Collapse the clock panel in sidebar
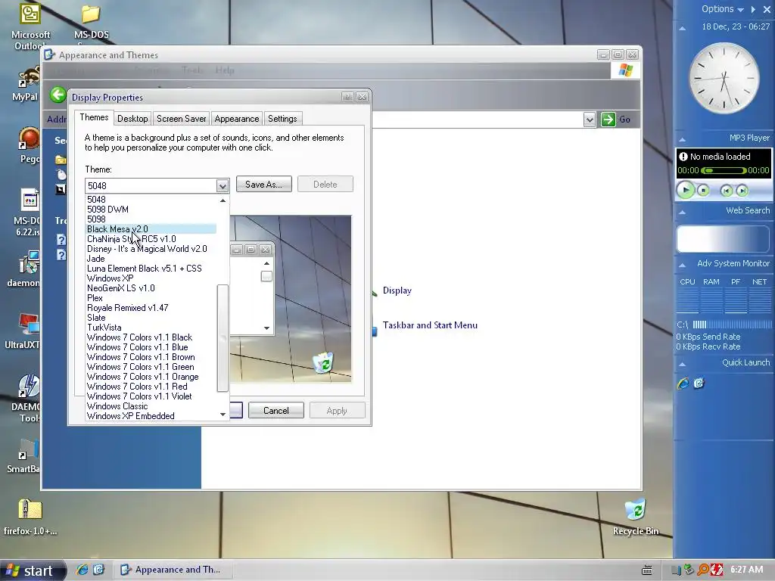The image size is (775, 581). tap(682, 28)
